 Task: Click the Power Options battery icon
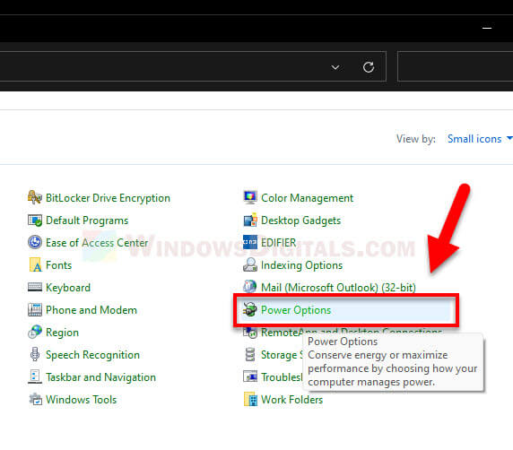tap(250, 309)
